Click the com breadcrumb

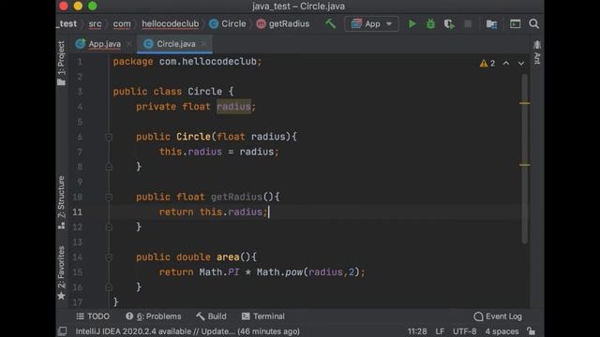122,23
